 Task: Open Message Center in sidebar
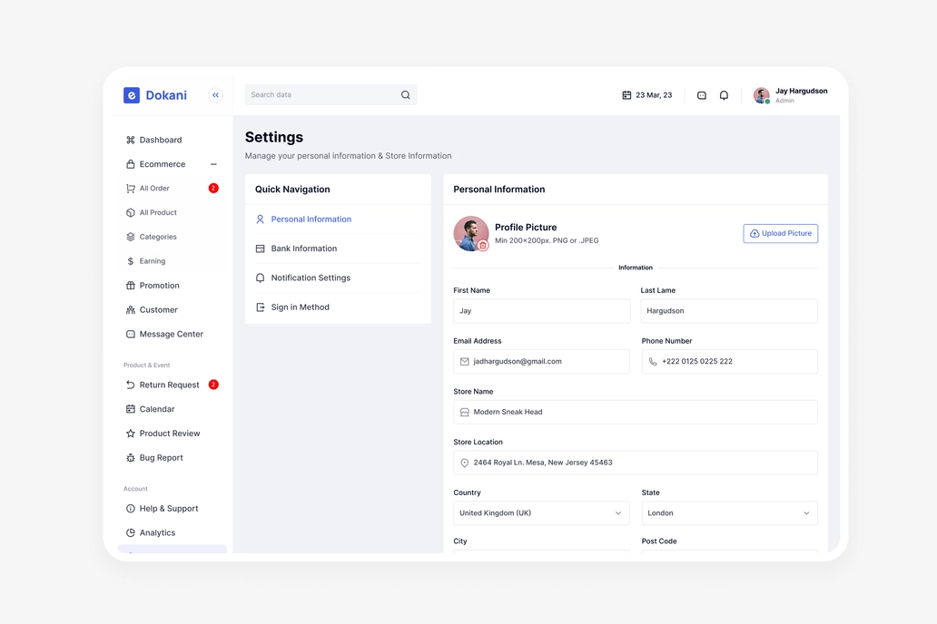point(173,335)
